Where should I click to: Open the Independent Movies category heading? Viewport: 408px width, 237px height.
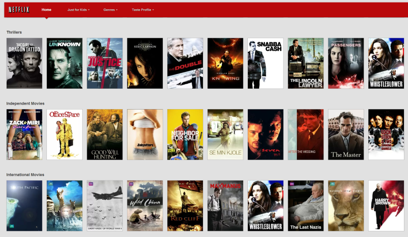tap(25, 103)
